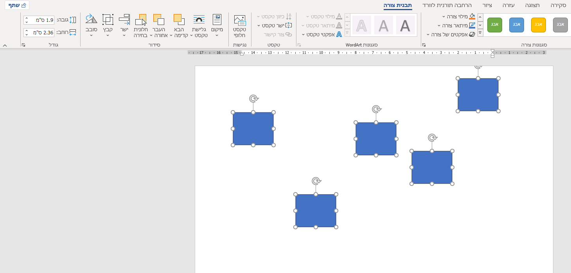Open the Wrap Text (גלישת טקסט) dropdown
571x273 pixels.
click(x=199, y=26)
